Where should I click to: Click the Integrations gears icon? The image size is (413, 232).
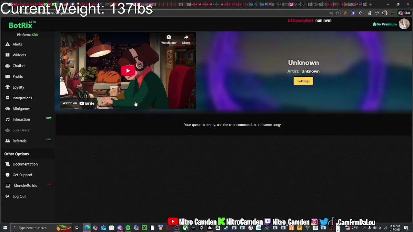[7, 98]
